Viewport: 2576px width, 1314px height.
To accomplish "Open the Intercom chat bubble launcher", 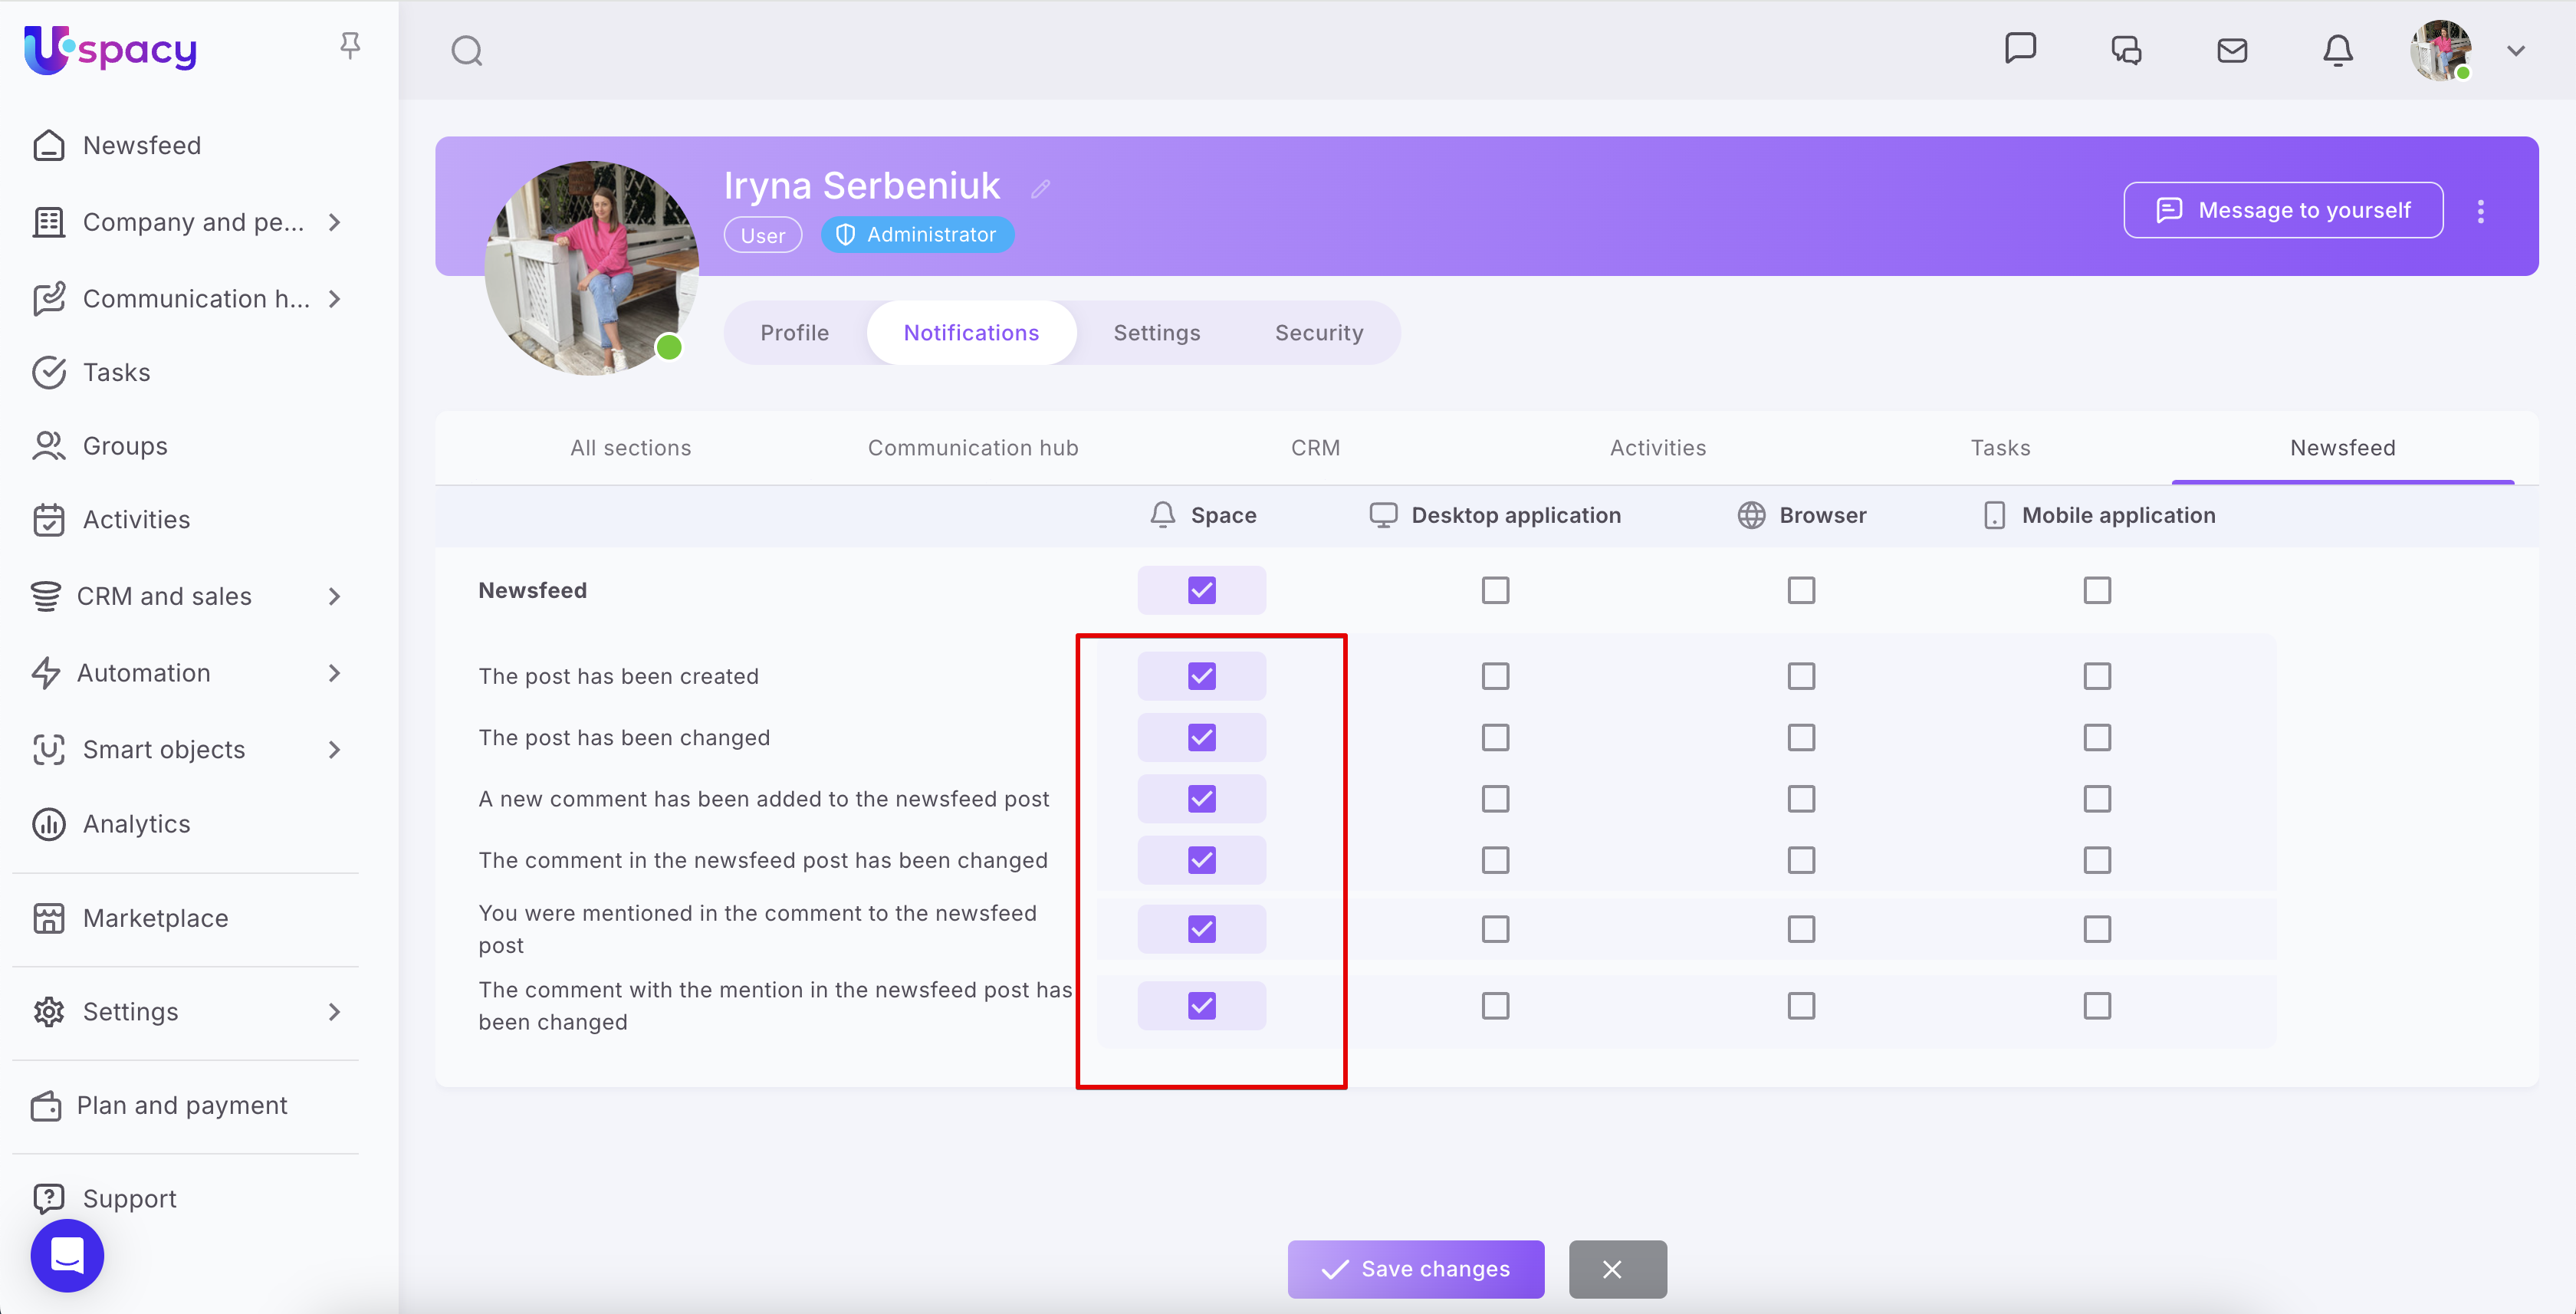I will [x=67, y=1255].
